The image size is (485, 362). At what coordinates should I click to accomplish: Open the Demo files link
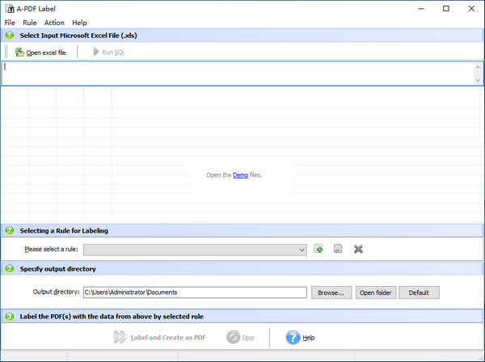point(240,175)
